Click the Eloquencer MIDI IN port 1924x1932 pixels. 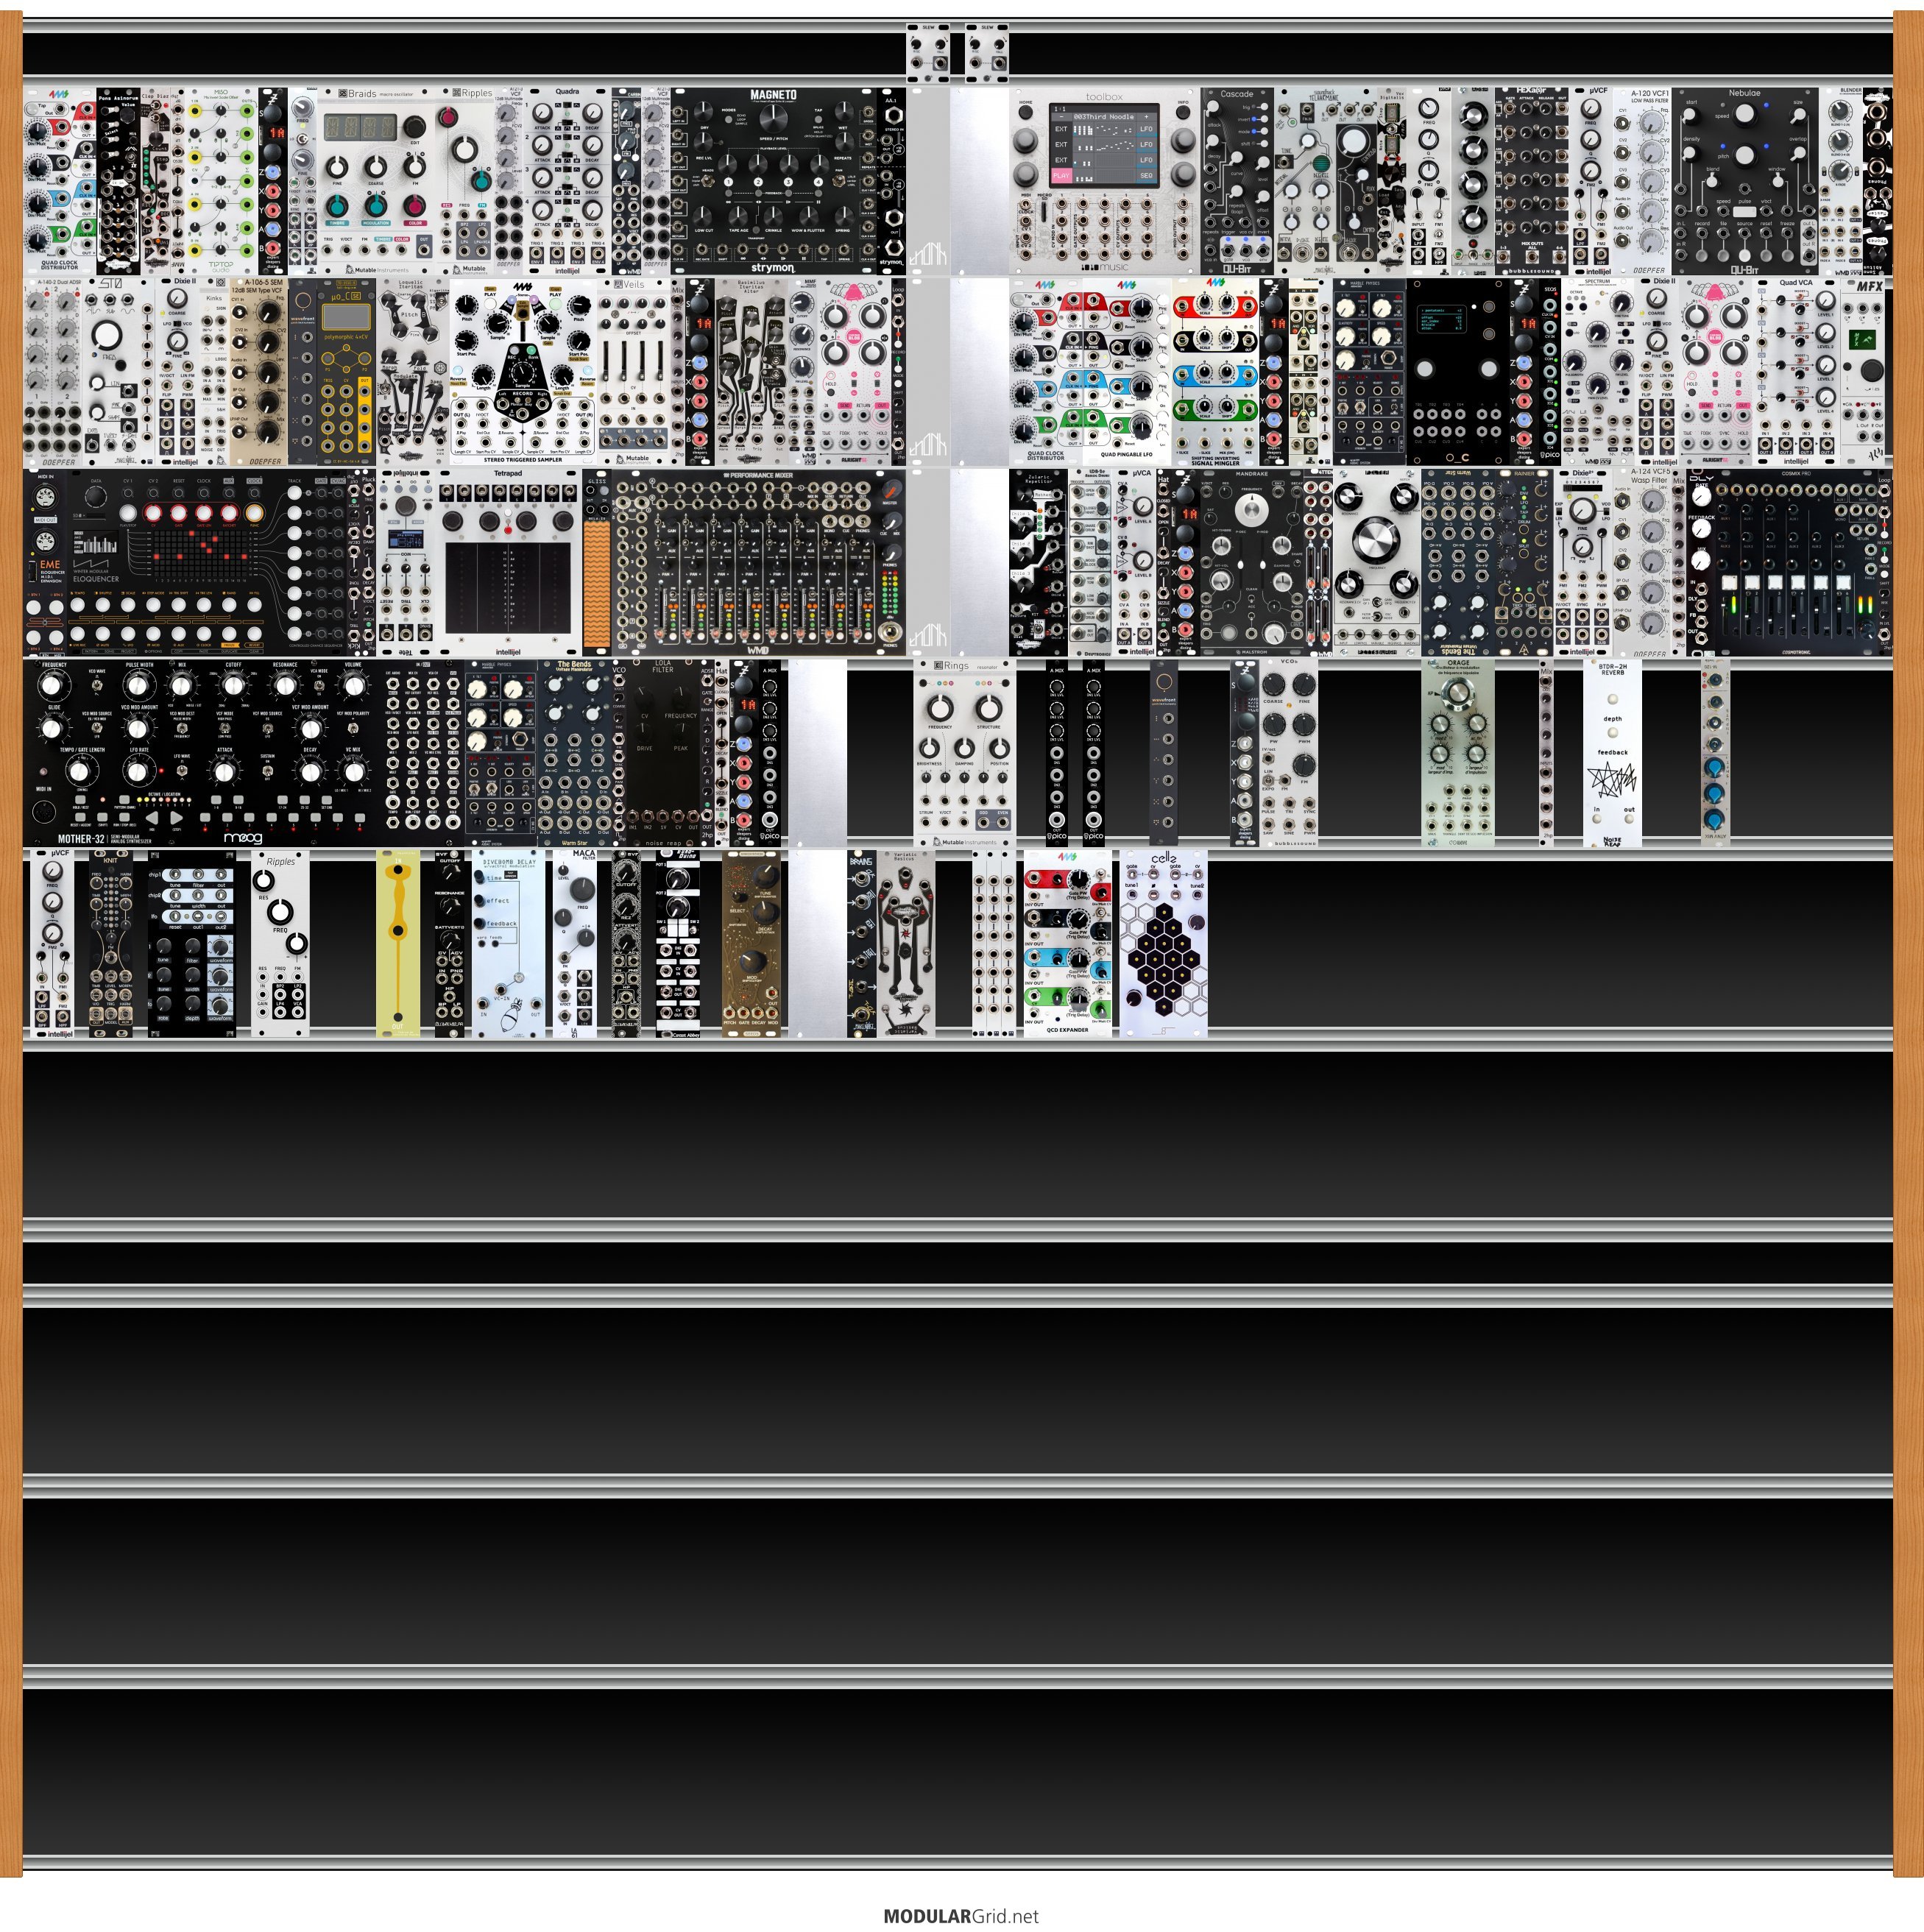click(x=46, y=497)
